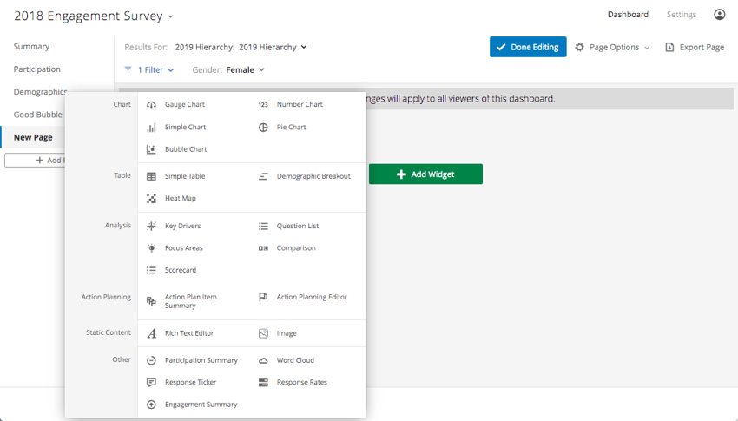The height and width of the screenshot is (421, 738).
Task: Expand the 2019 Hierarchy selector
Action: [241, 47]
